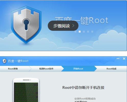Click the large castle shield logo in the banner
This screenshot has height=102, width=127.
click(x=26, y=24)
